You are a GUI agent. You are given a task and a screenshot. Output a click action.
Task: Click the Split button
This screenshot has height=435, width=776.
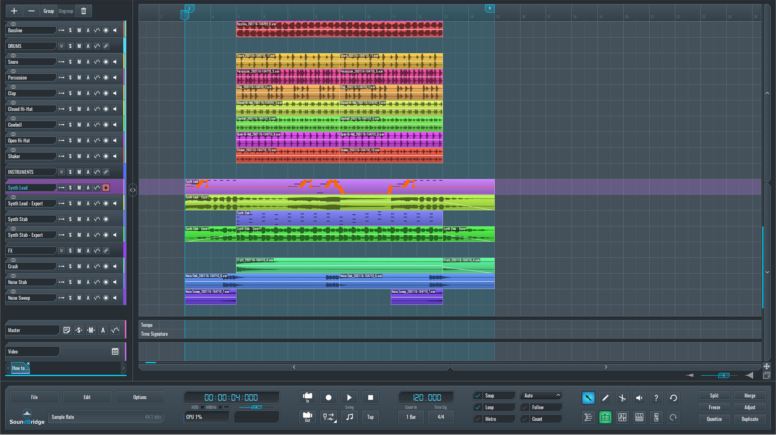[714, 396]
